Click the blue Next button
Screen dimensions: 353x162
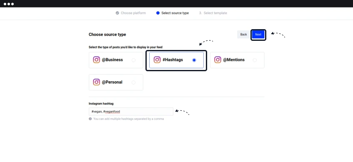(x=258, y=35)
